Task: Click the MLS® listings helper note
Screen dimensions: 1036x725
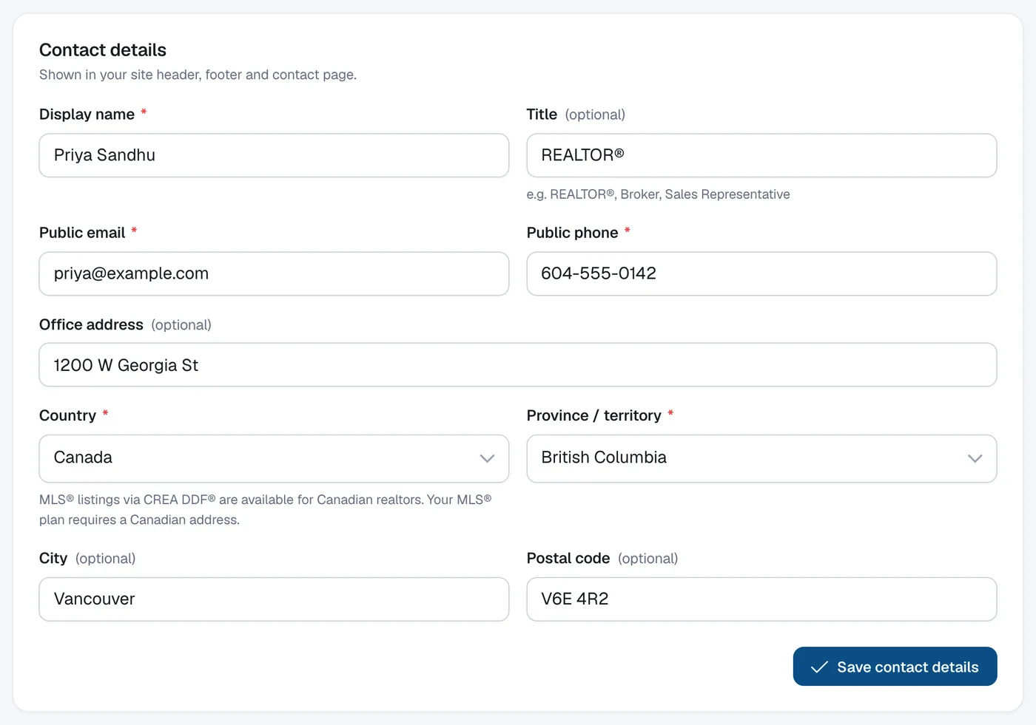Action: [266, 510]
